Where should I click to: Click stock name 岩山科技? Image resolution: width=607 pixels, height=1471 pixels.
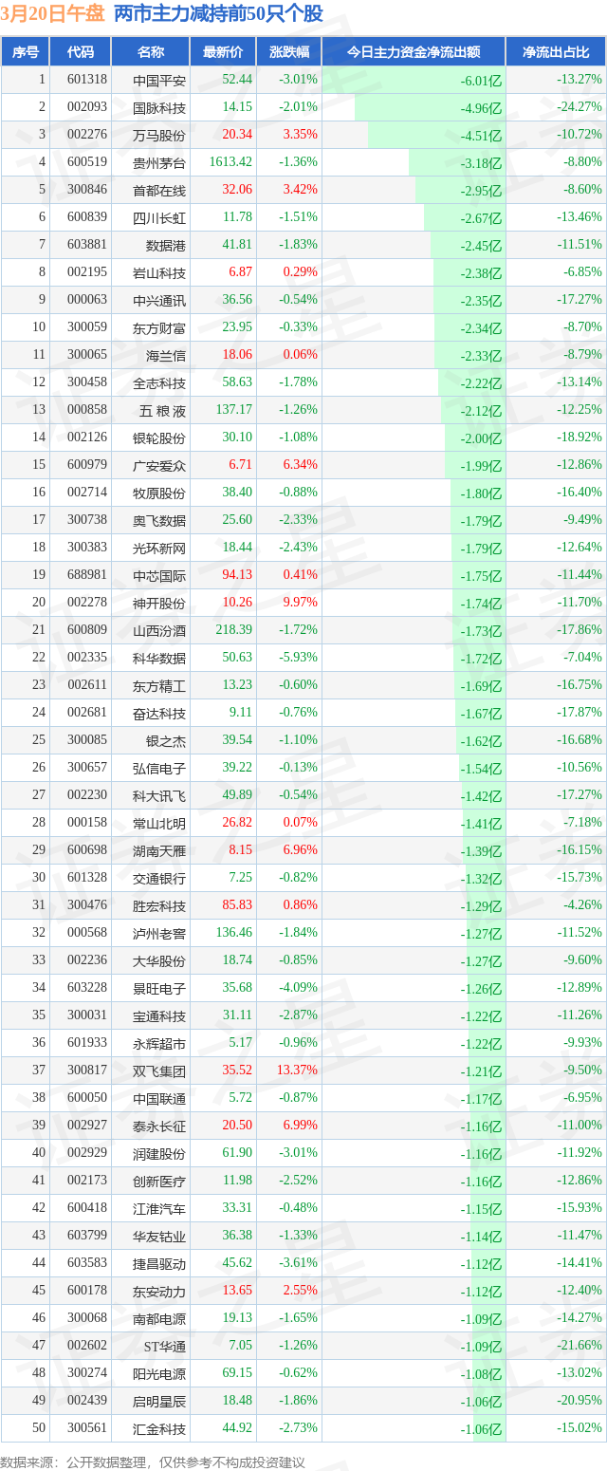160,272
